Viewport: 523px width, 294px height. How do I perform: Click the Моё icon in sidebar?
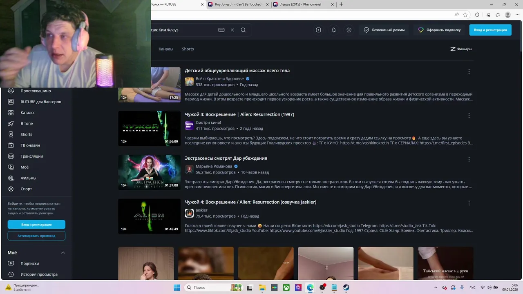pyautogui.click(x=11, y=167)
